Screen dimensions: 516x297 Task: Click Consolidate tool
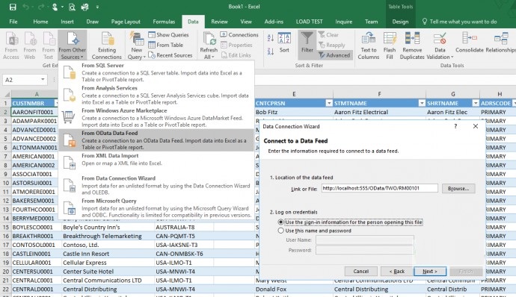[470, 42]
